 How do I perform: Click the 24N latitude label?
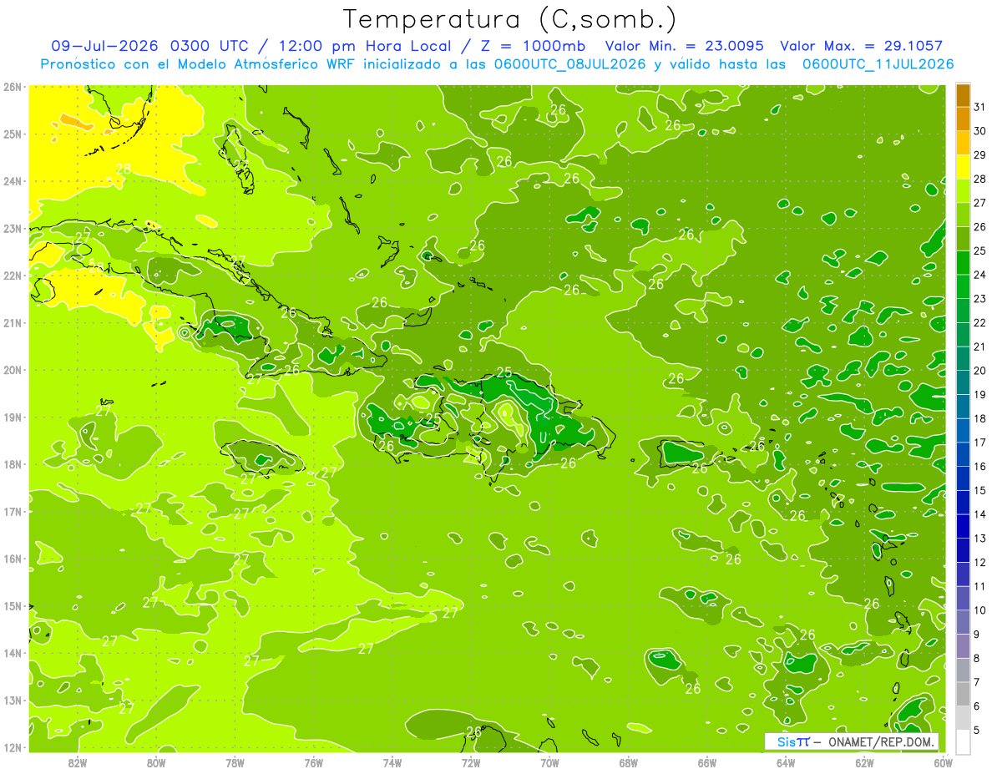[x=13, y=180]
